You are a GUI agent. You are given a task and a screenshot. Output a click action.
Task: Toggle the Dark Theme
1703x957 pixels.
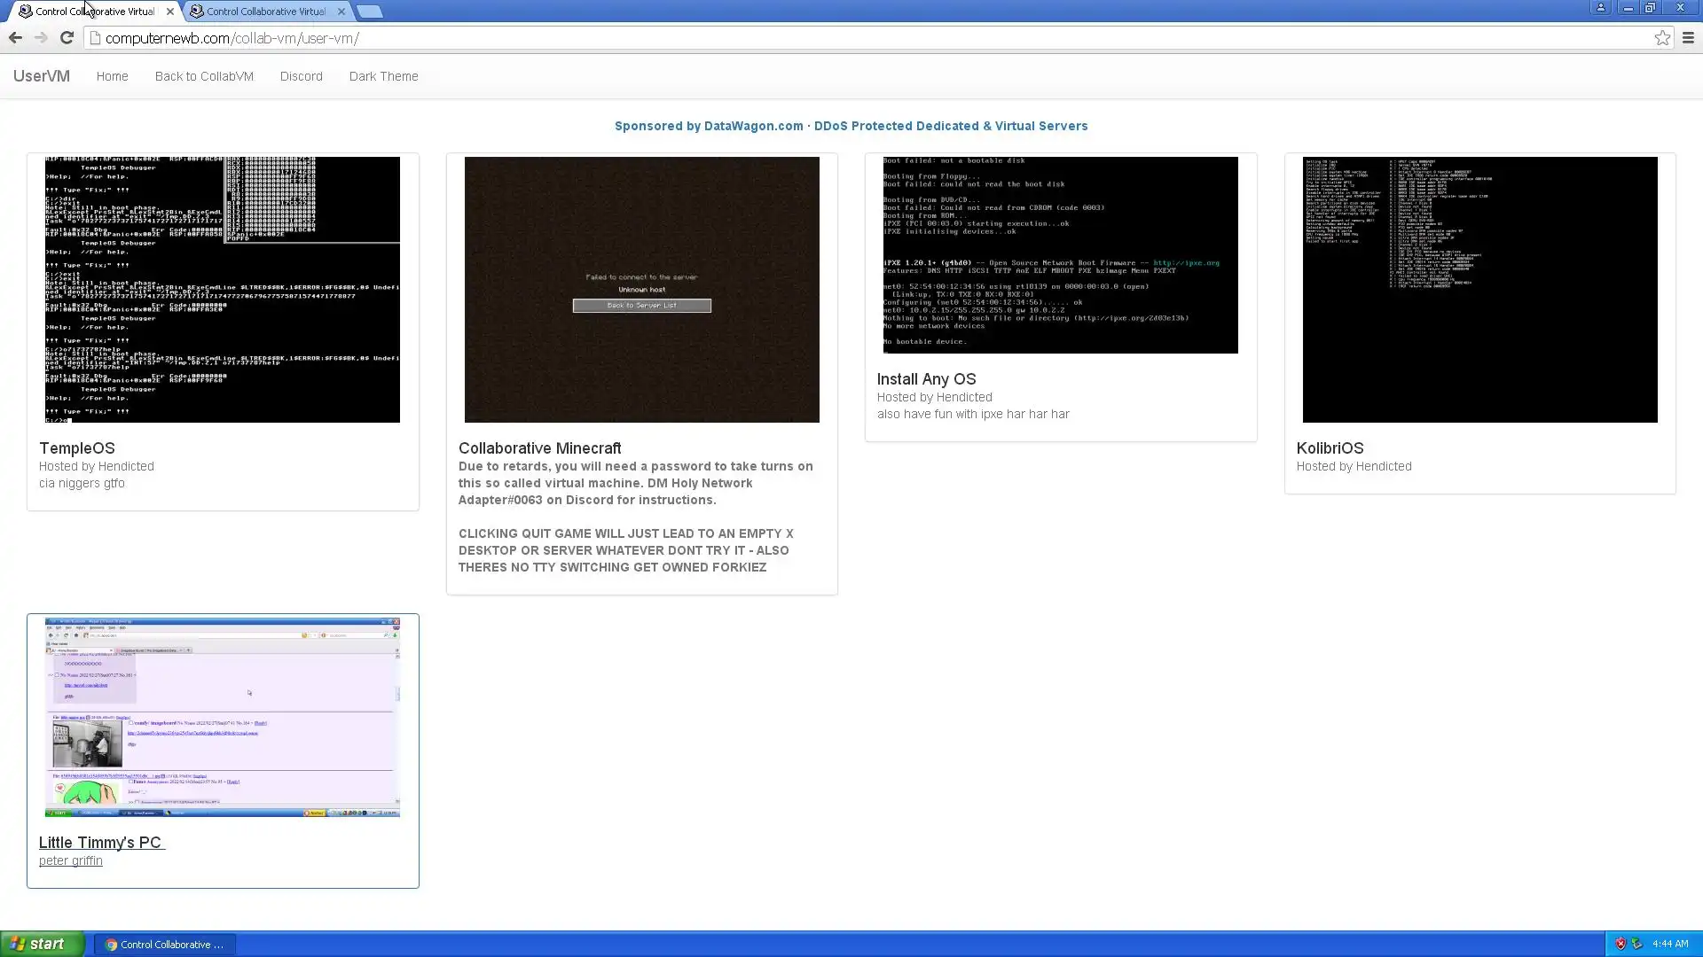tap(383, 76)
